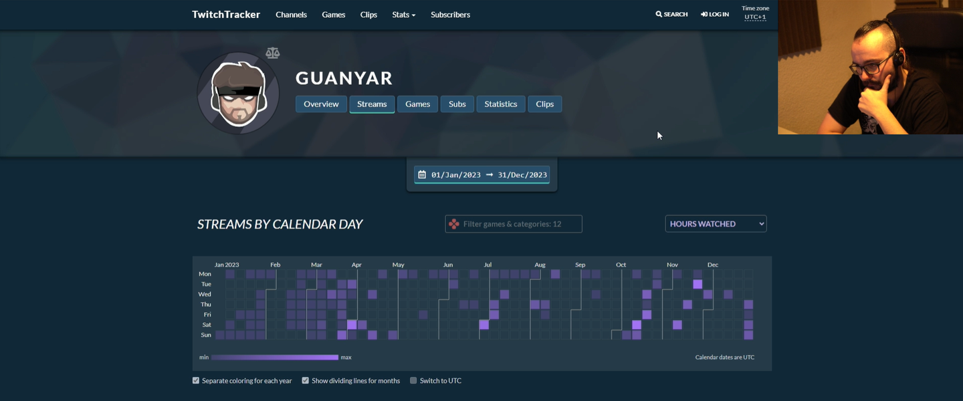Viewport: 963px width, 401px height.
Task: Click the Apr month label
Action: [x=356, y=265]
